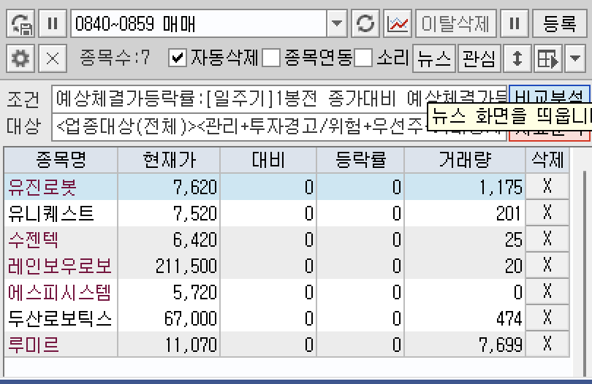This screenshot has width=592, height=384.
Task: Click pause button next to 등록
Action: pyautogui.click(x=515, y=24)
